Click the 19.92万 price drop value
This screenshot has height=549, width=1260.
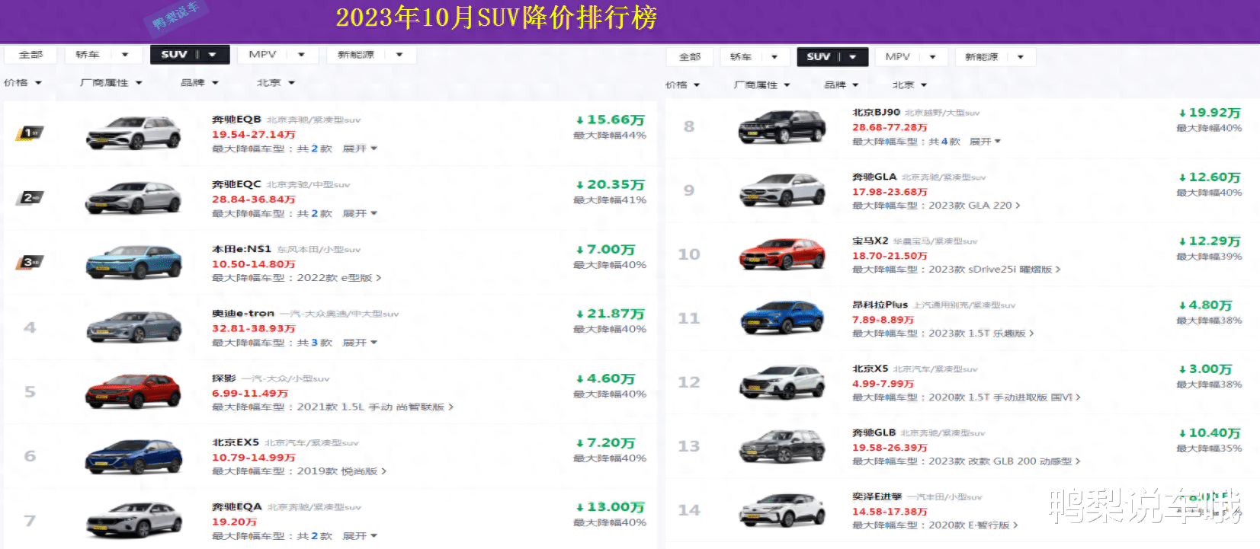point(1210,113)
